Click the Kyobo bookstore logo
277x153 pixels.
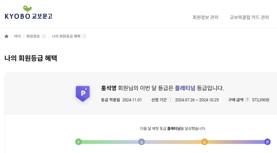pos(29,12)
